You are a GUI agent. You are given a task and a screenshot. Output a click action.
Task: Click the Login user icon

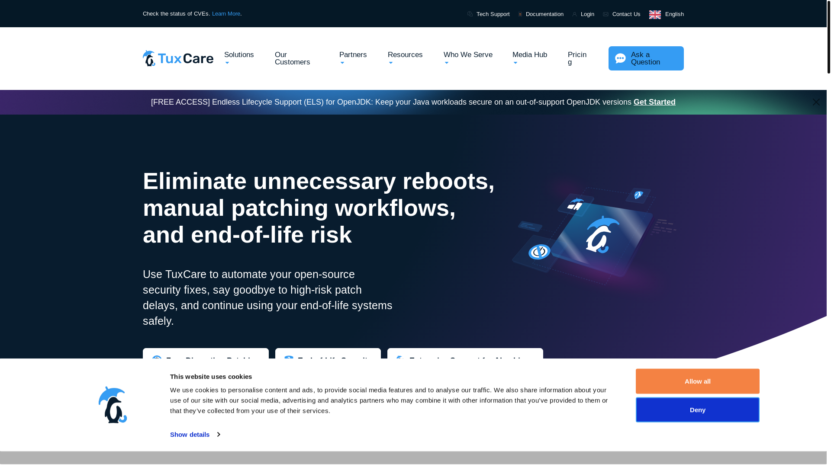coord(574,14)
